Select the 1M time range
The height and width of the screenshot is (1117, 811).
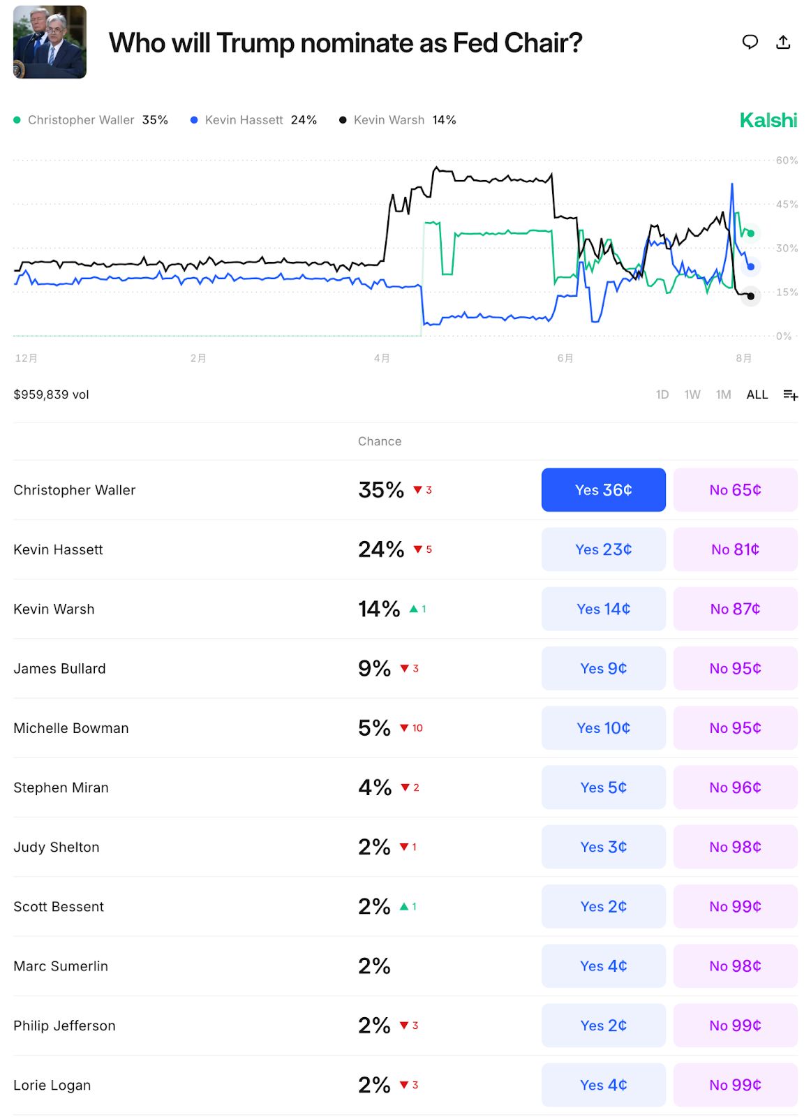tap(723, 395)
